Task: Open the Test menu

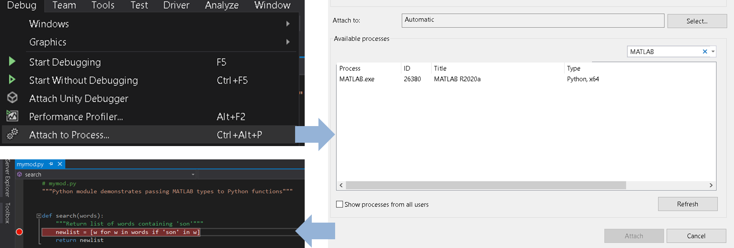Action: (139, 5)
